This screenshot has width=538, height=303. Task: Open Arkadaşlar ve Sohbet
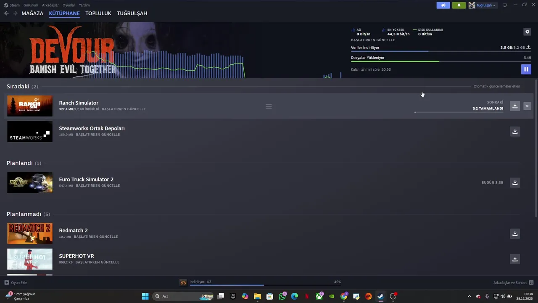point(513,282)
